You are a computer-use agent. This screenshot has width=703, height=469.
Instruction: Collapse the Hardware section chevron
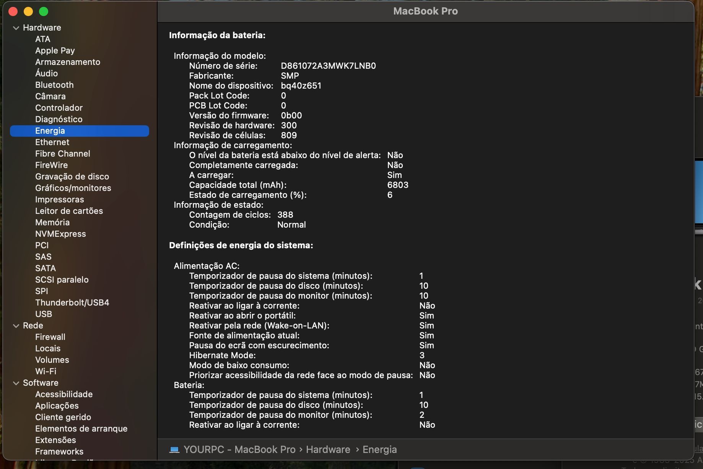(16, 28)
